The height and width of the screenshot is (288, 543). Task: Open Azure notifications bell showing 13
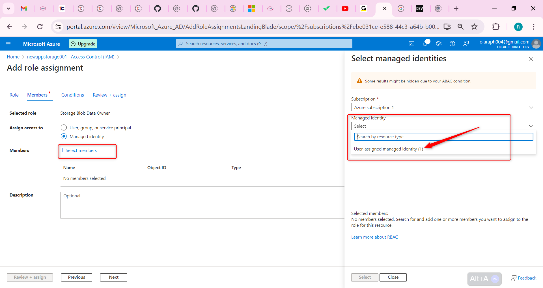pos(425,43)
